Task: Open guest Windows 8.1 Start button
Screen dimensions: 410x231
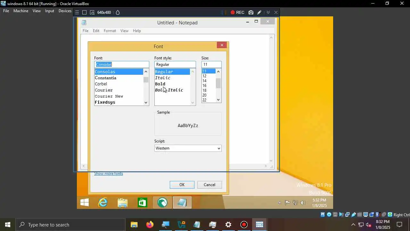Action: coord(85,202)
